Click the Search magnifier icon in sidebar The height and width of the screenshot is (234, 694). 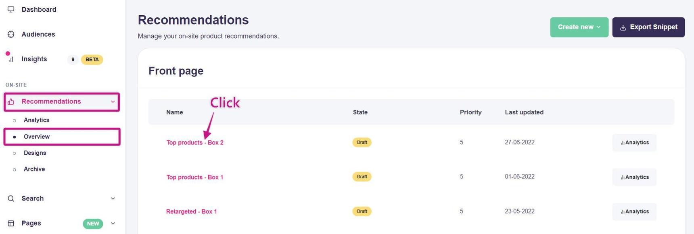(11, 199)
